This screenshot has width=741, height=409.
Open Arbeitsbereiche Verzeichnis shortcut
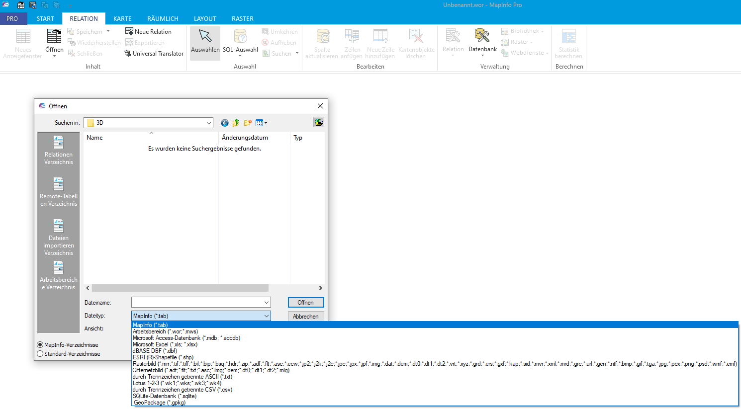coord(59,276)
